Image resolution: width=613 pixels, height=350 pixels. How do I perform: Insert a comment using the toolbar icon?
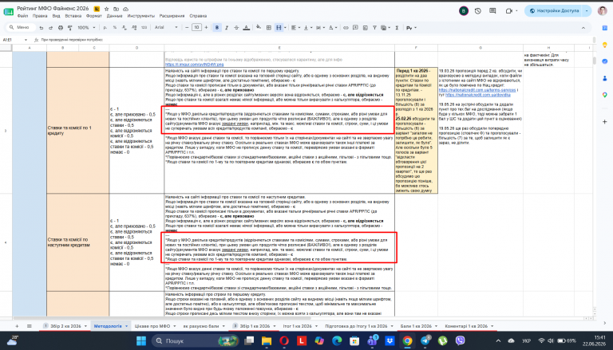tap(355, 28)
